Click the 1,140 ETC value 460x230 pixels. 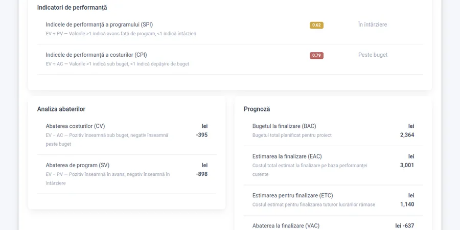pyautogui.click(x=407, y=204)
